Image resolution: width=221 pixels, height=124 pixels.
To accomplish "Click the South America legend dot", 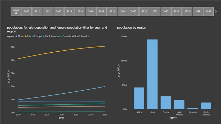I will click(x=73, y=37).
